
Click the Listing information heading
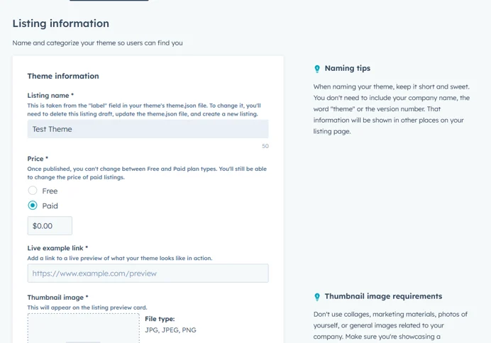(x=61, y=23)
